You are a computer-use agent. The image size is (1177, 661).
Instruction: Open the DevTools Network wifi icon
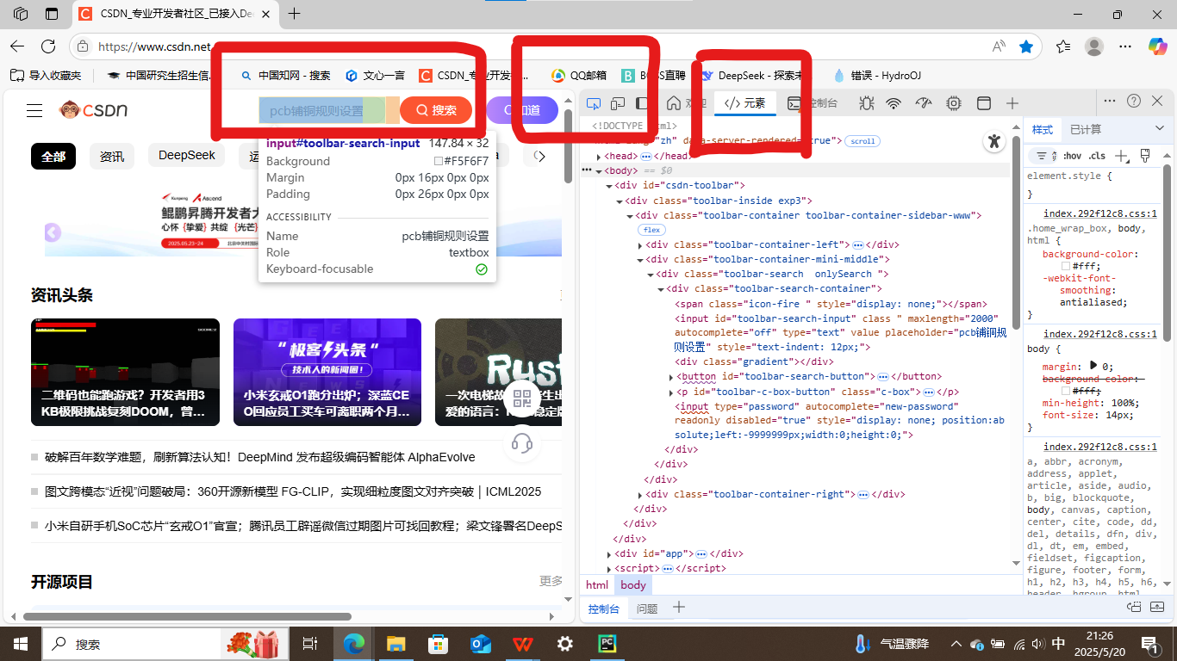pyautogui.click(x=894, y=103)
